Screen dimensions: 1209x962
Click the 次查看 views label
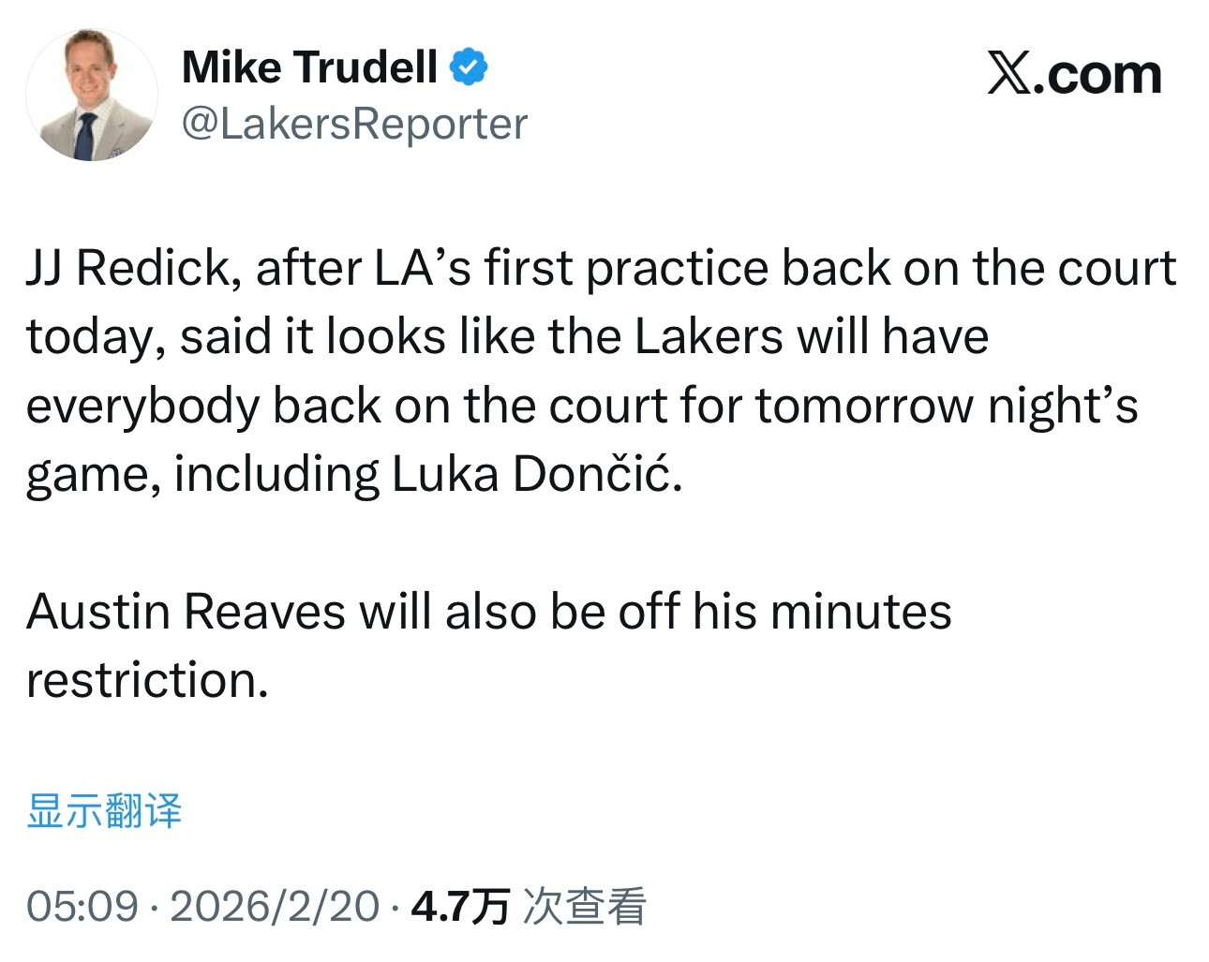pos(584,906)
